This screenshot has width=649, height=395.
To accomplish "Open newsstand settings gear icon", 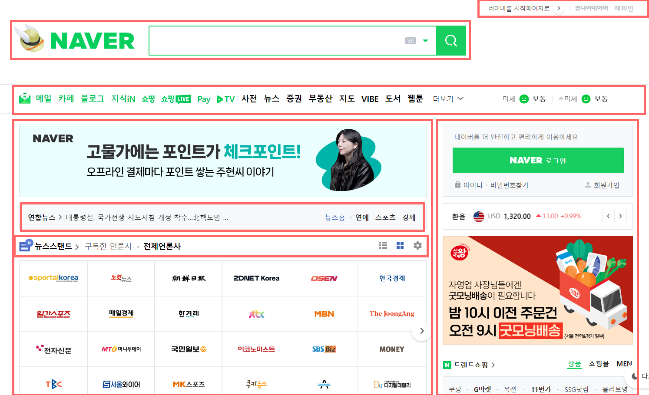I will pyautogui.click(x=417, y=245).
